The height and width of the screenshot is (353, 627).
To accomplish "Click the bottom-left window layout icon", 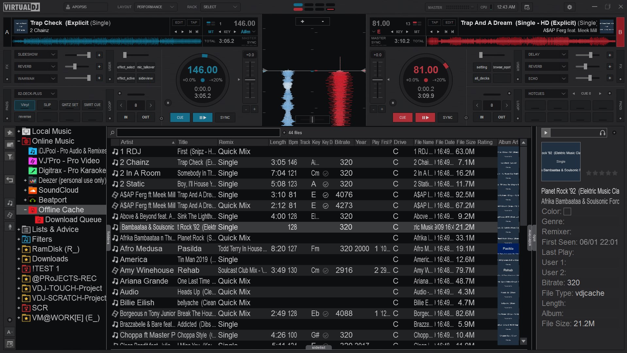I will tap(10, 344).
